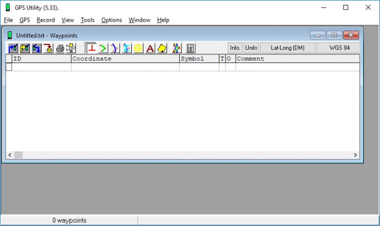
Task: Click the Units button
Action: [251, 48]
